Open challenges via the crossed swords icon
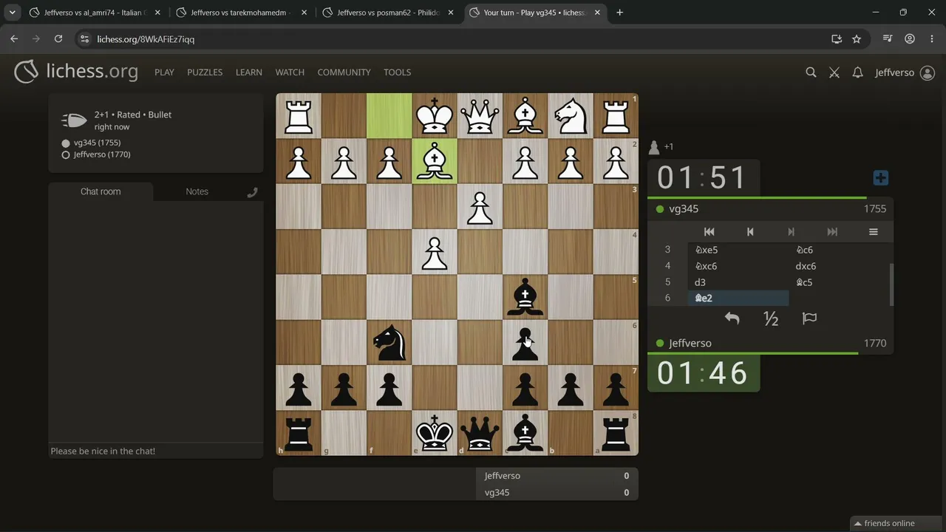 (834, 72)
